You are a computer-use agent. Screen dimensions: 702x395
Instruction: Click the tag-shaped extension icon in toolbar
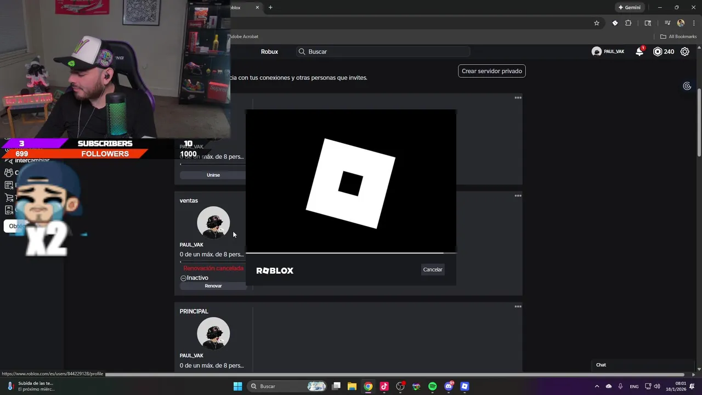(615, 23)
